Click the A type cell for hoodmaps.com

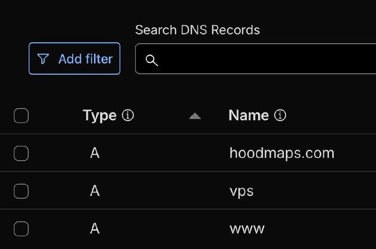coord(95,153)
